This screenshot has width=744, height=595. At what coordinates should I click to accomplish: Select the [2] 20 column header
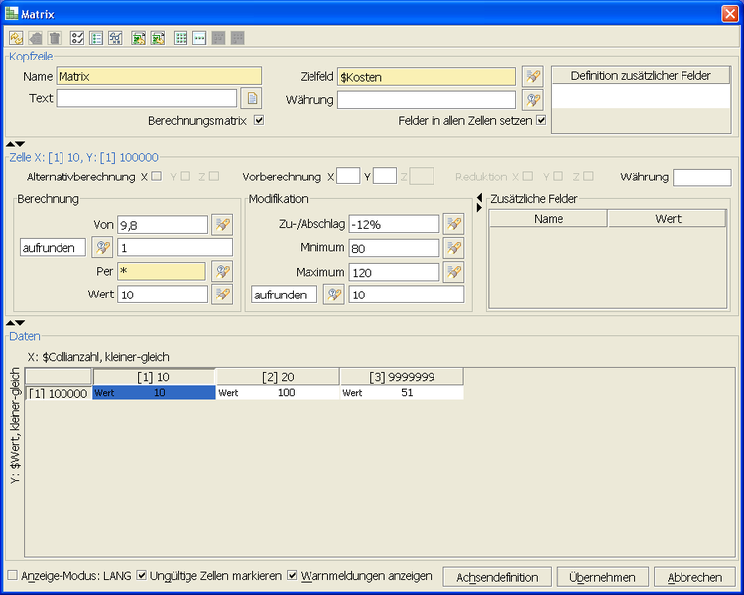tap(278, 377)
